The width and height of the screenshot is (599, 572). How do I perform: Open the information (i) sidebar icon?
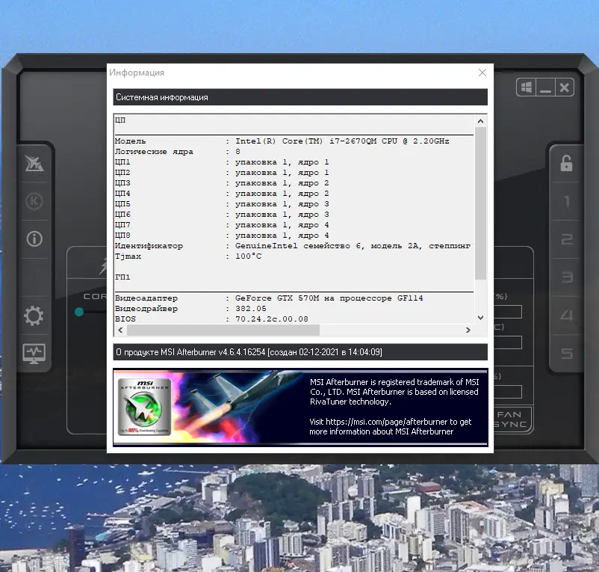coord(34,239)
